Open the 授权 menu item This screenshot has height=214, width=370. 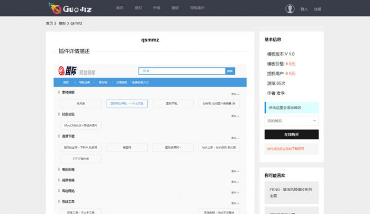(138, 8)
